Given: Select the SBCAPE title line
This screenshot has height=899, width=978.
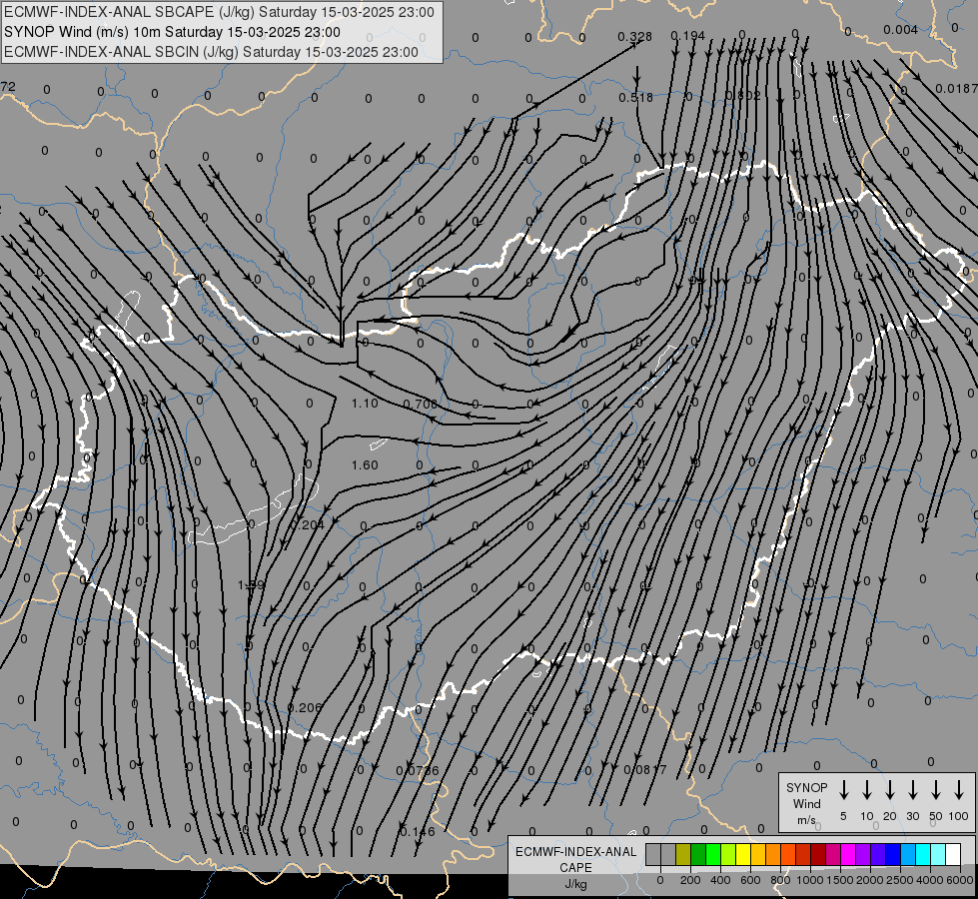Looking at the screenshot, I should coord(219,12).
